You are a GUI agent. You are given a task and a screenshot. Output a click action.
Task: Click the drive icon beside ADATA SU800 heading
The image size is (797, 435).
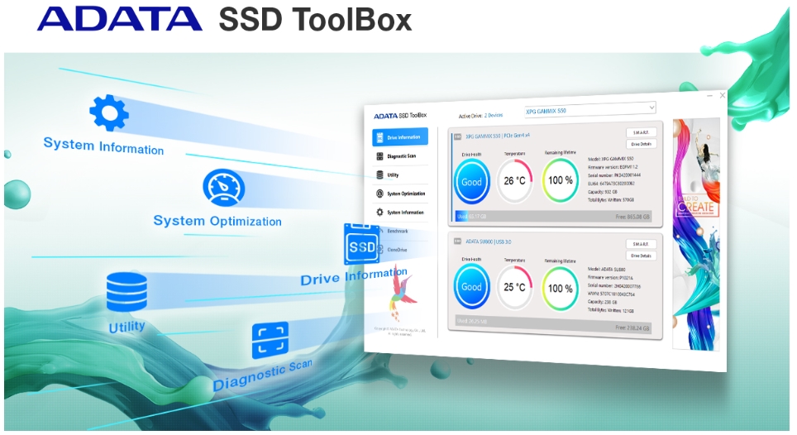pos(457,241)
